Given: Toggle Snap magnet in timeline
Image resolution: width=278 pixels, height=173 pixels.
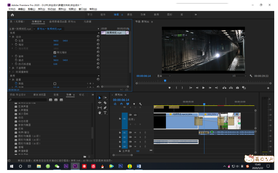Looking at the screenshot, I should [x=121, y=104].
